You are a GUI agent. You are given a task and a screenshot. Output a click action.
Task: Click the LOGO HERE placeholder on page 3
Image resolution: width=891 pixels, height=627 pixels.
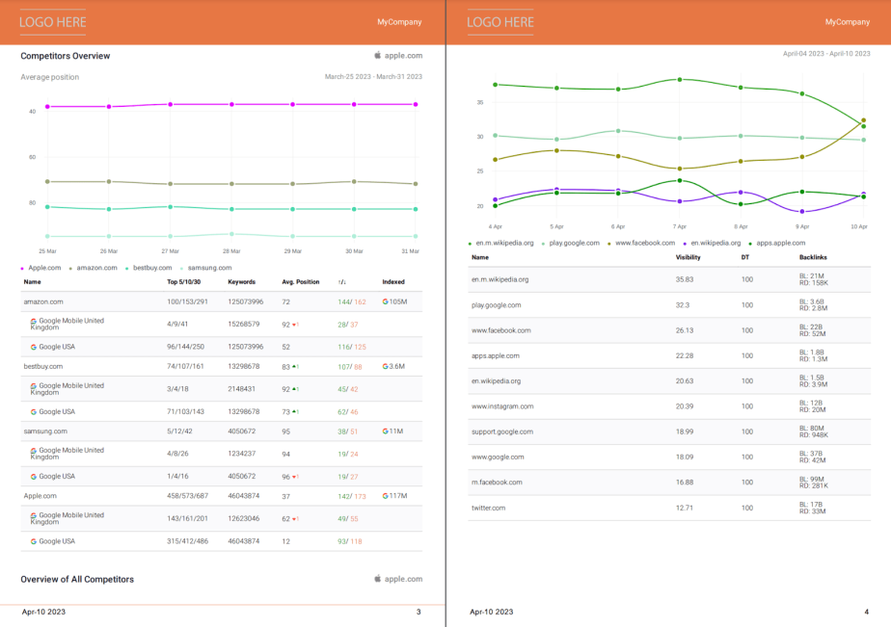click(x=53, y=22)
